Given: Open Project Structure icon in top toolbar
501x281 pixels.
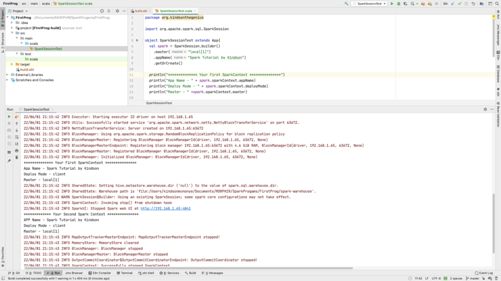Looking at the screenshot, I should pyautogui.click(x=481, y=3).
